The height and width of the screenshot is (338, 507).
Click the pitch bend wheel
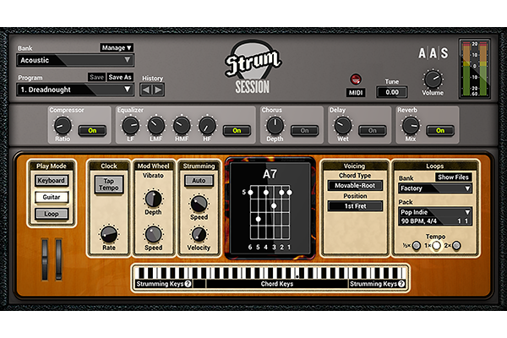click(45, 259)
